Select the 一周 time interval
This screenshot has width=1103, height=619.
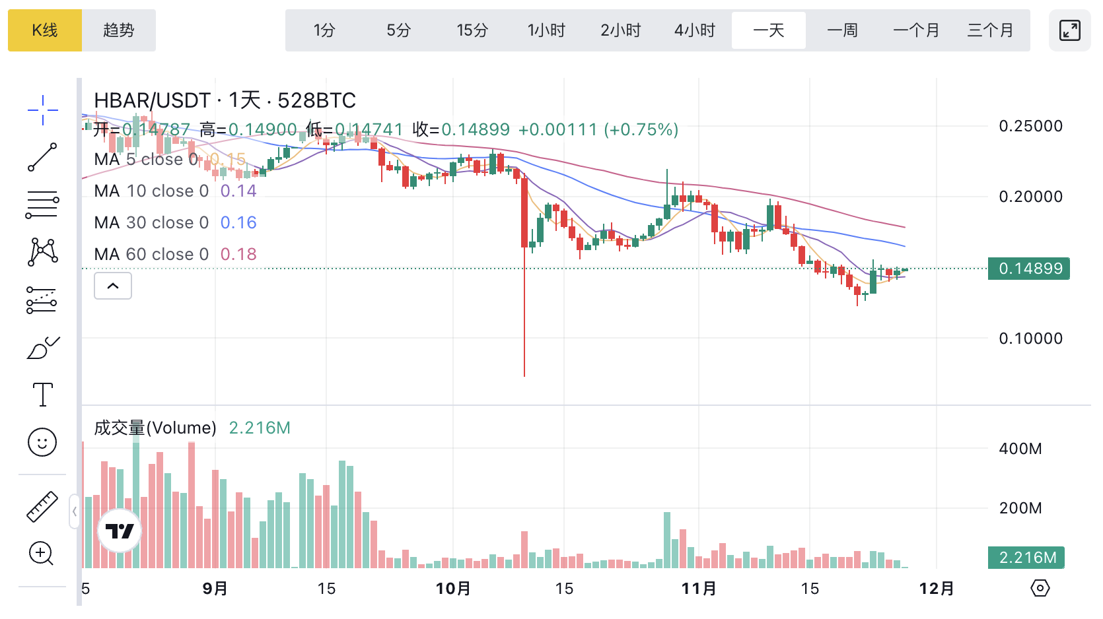pos(842,30)
